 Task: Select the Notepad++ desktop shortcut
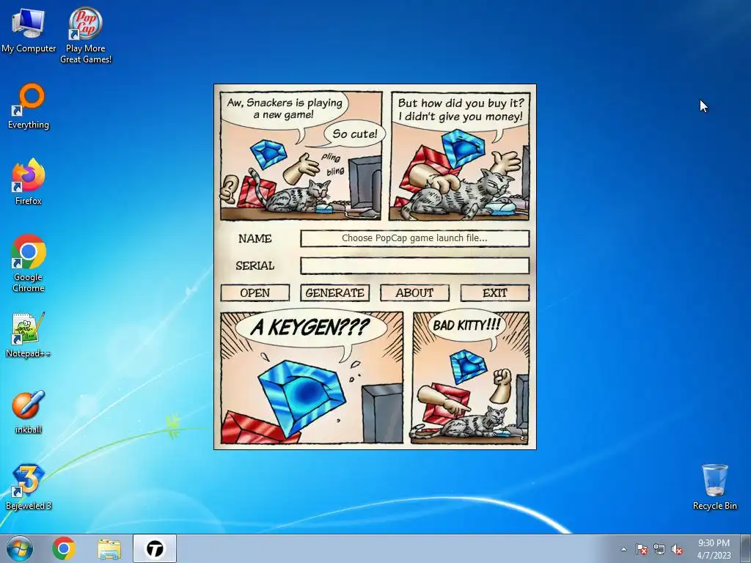click(29, 335)
